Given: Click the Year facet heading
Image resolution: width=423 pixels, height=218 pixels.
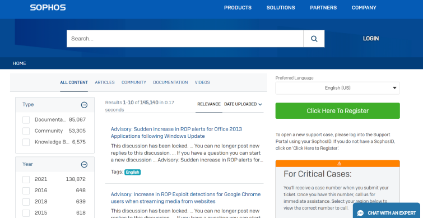Looking at the screenshot, I should (x=27, y=164).
